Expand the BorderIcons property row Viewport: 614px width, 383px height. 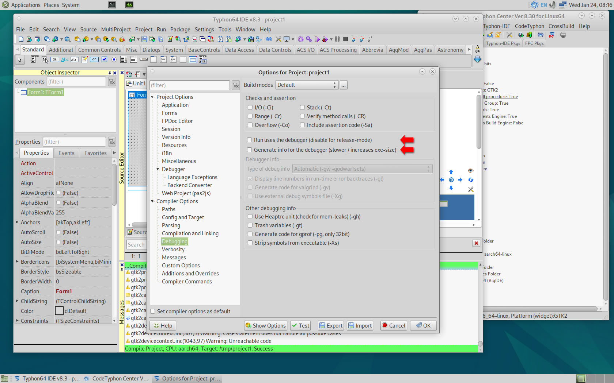point(17,262)
